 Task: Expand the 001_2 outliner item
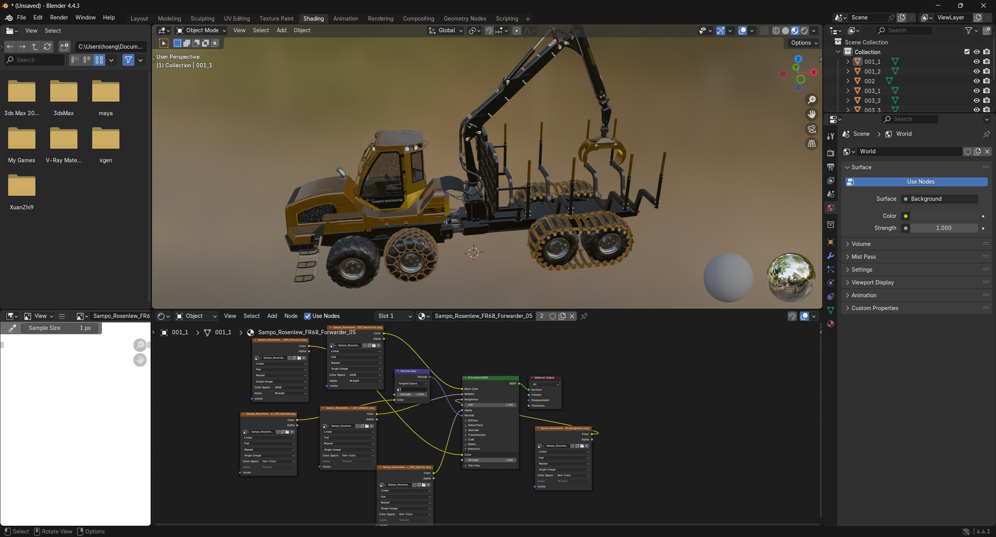848,71
